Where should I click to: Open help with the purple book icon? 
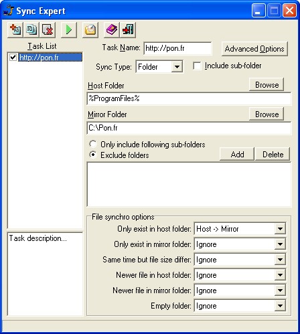pos(112,29)
